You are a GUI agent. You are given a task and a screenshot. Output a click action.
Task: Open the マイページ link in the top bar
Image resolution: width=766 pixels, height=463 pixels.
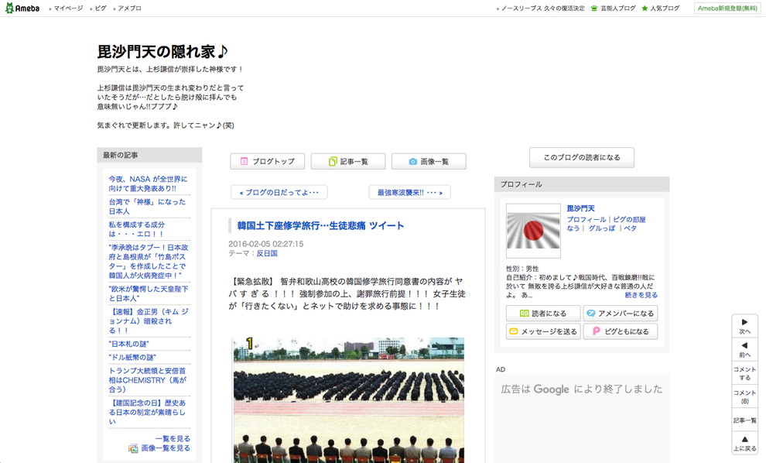68,9
